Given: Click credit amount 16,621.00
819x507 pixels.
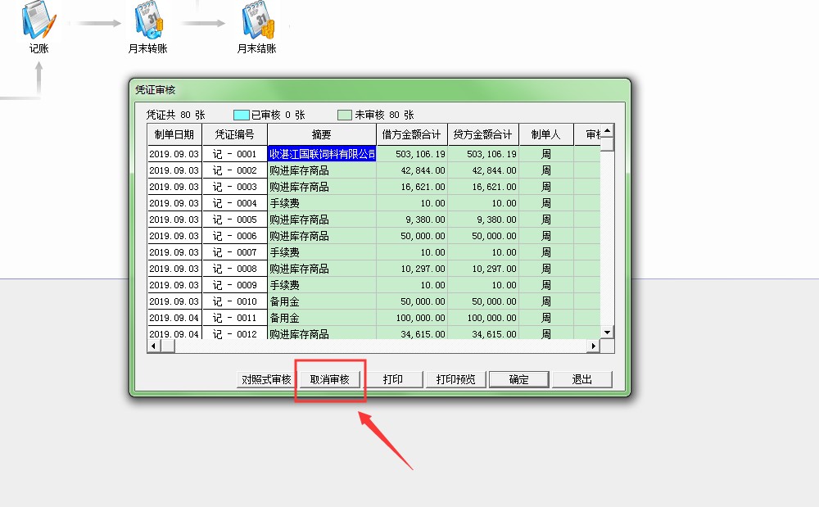Looking at the screenshot, I should coord(483,187).
